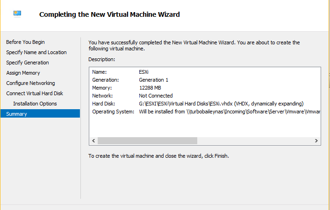330x210 pixels.
Task: Click the 12288 MB memory value
Action: coord(150,88)
